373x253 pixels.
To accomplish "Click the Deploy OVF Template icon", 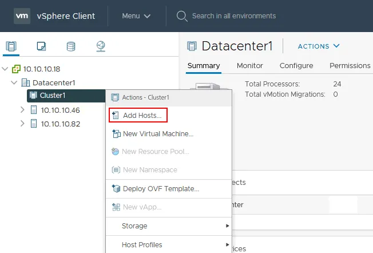I will pyautogui.click(x=115, y=189).
